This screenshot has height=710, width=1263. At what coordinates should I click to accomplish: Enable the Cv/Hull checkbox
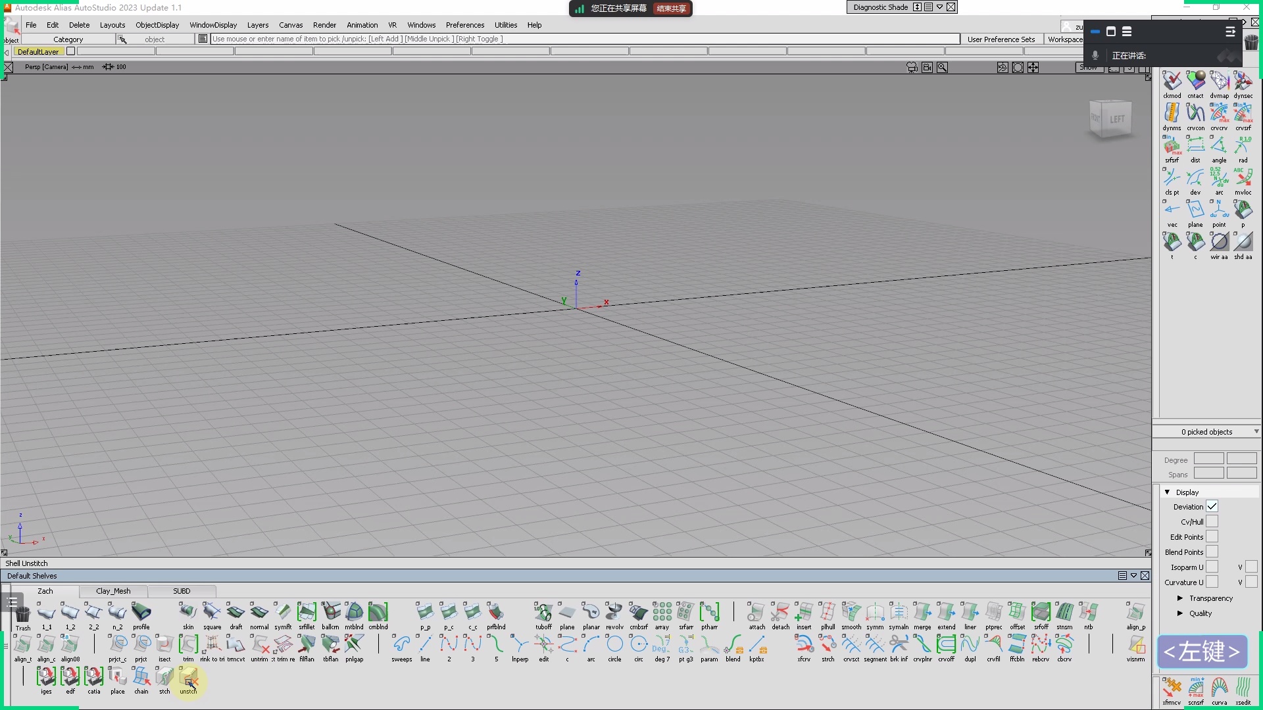click(1212, 521)
